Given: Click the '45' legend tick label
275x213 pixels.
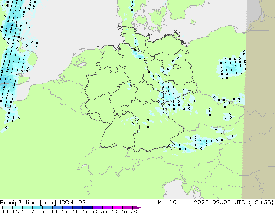Looking at the screenshot, I should [x=124, y=211].
